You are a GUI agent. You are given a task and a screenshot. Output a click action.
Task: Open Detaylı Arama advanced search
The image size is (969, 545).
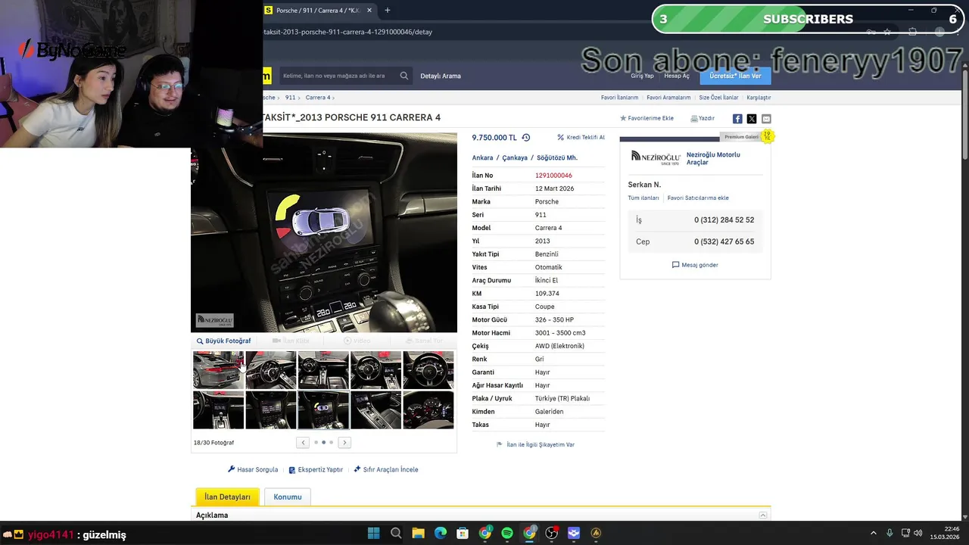point(441,76)
